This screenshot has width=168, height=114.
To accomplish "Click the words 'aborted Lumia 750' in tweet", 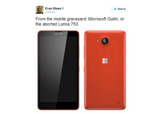I will [x=60, y=24].
